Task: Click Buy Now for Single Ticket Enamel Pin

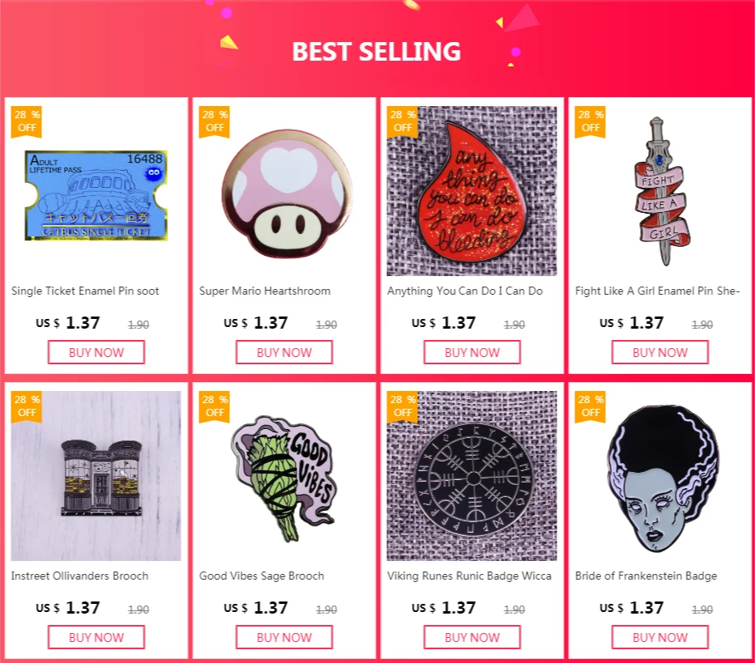Action: tap(96, 352)
